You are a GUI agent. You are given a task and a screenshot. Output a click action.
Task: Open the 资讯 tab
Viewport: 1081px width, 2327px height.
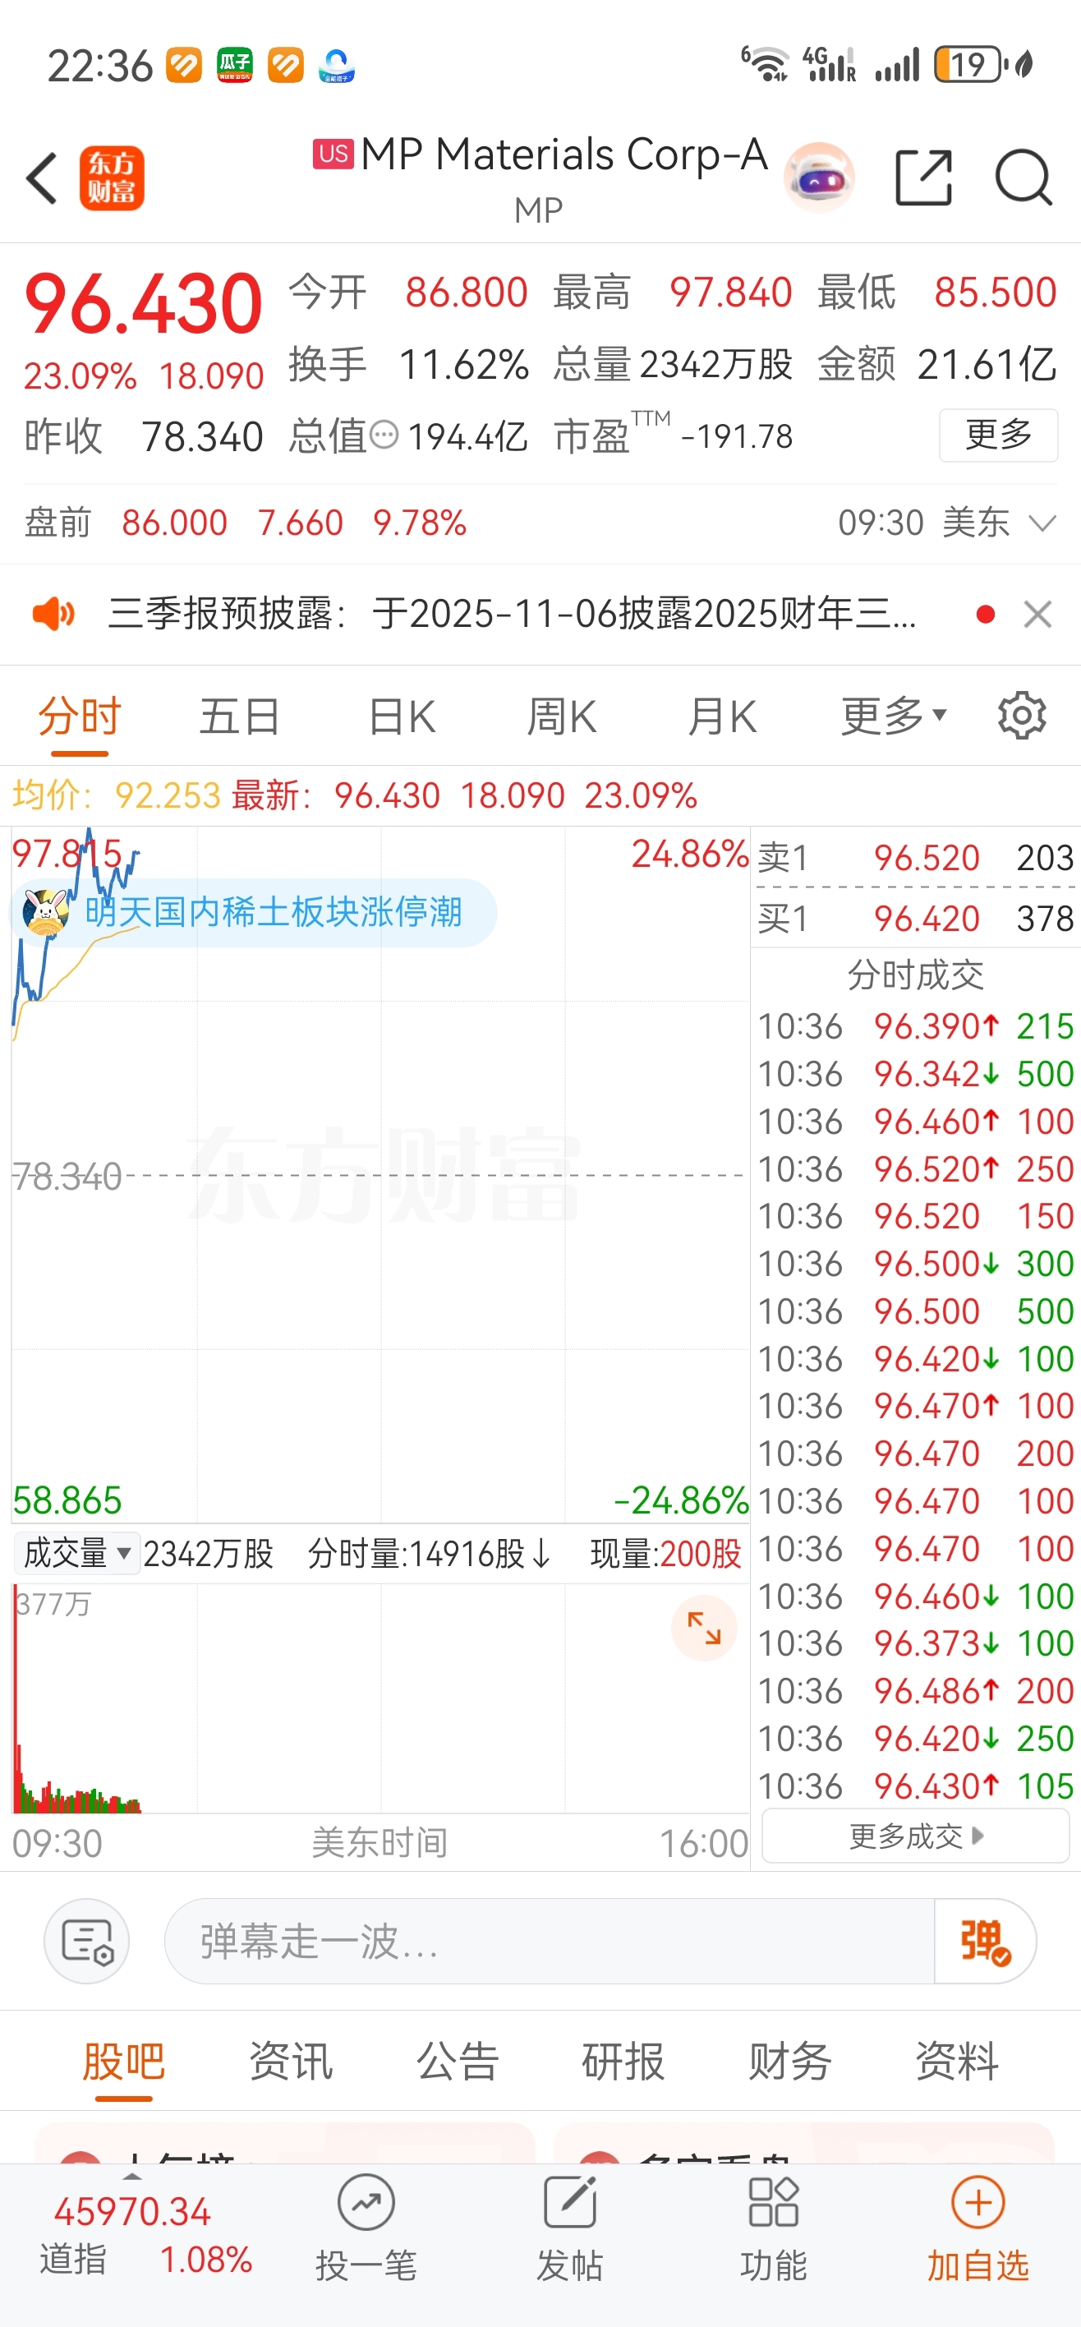click(291, 2062)
